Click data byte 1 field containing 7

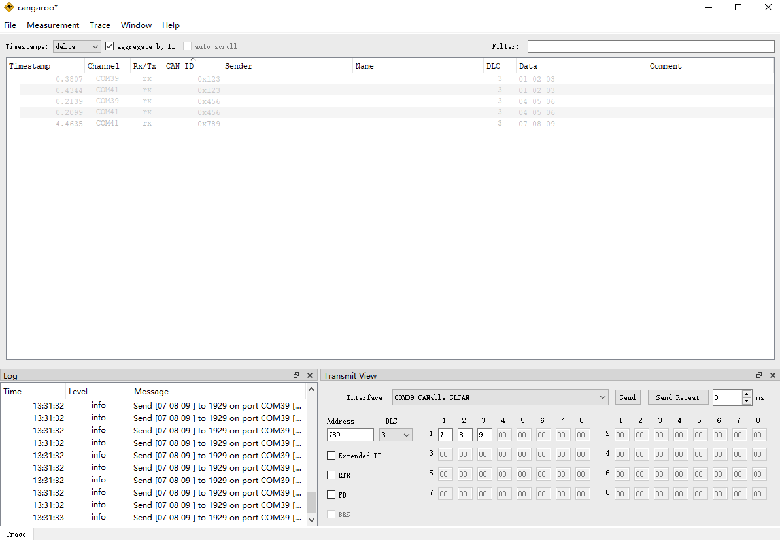445,435
